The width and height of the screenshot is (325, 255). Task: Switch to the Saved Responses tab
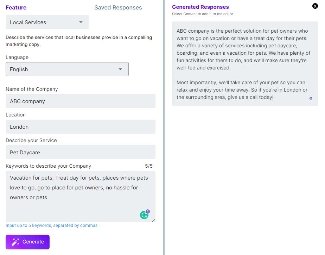coord(118,8)
